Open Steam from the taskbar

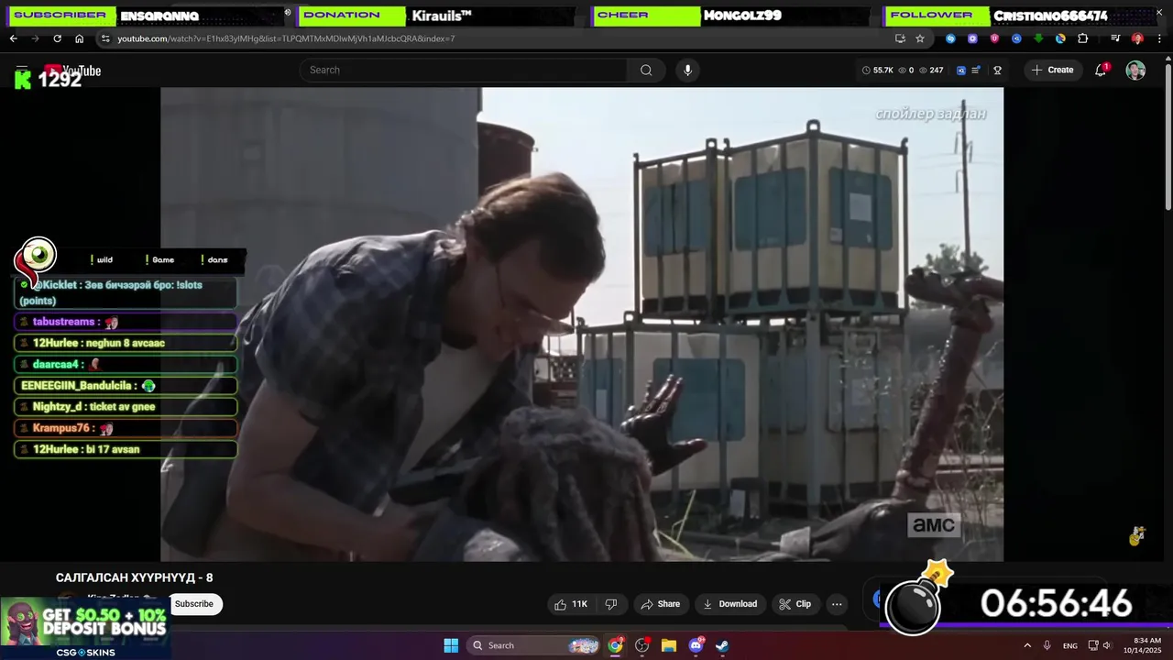click(722, 645)
